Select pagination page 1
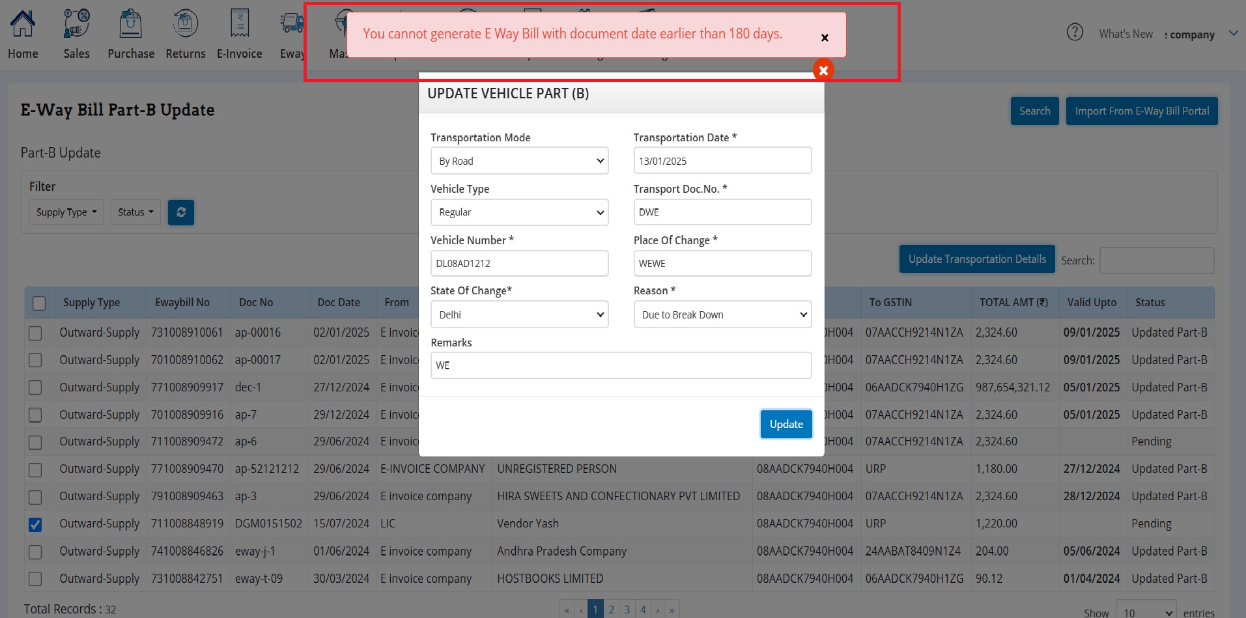 595,610
